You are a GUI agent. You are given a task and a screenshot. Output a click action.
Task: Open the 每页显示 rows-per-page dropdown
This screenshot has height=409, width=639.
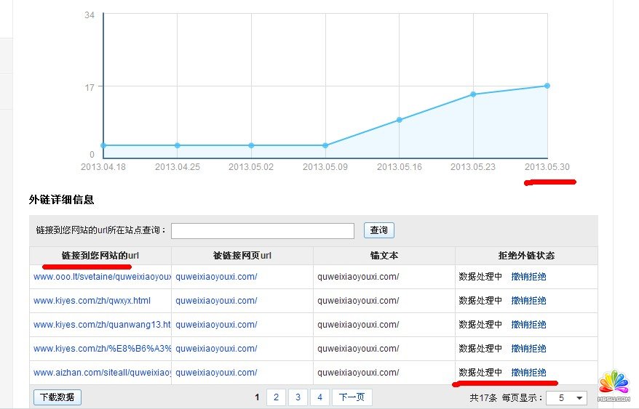point(568,398)
